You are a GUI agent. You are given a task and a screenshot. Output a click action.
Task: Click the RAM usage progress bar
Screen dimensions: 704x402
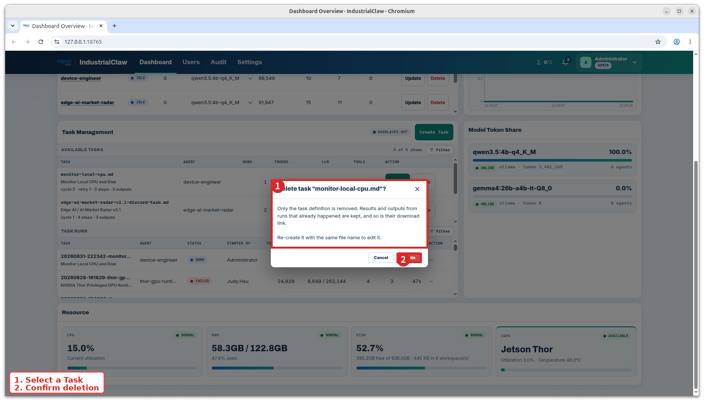[x=277, y=368]
